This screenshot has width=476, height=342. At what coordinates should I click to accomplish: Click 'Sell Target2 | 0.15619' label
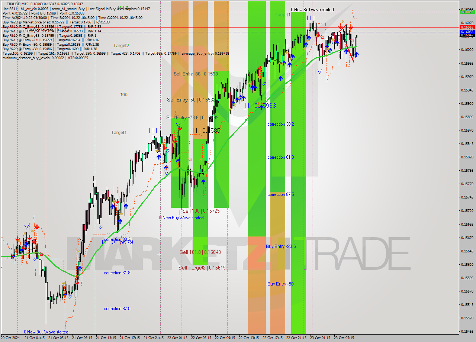point(202,268)
